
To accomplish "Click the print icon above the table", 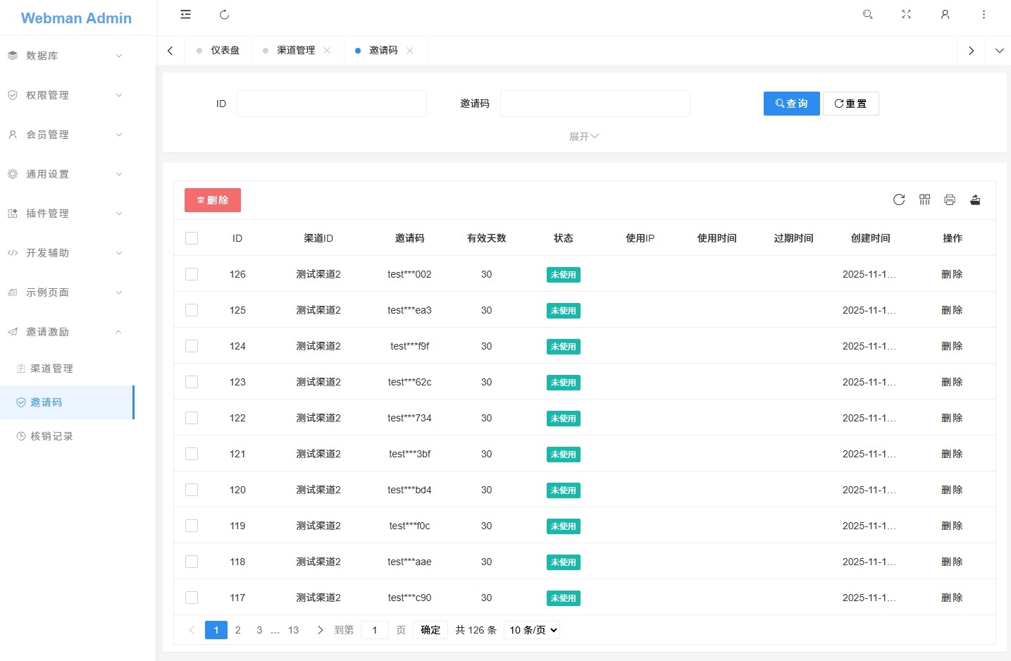I will pyautogui.click(x=950, y=200).
